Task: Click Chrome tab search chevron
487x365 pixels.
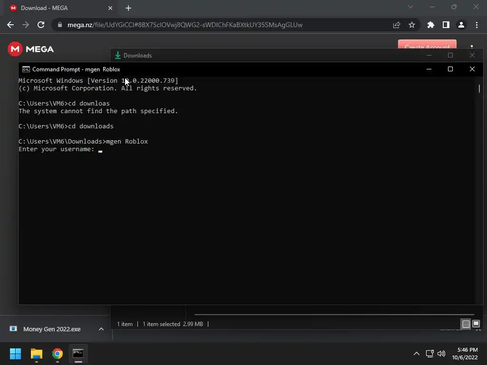Action: pyautogui.click(x=410, y=7)
